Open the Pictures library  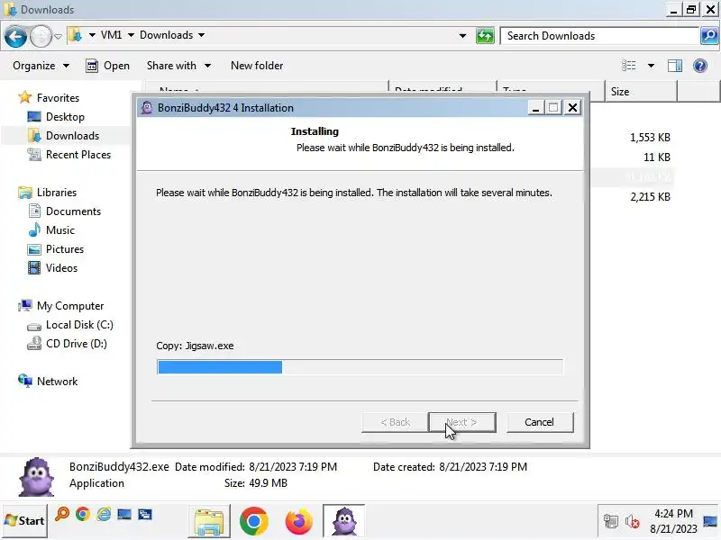(x=65, y=249)
